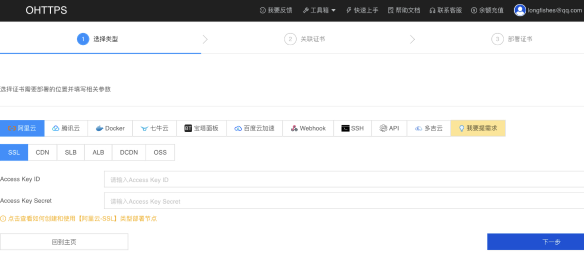Click the 下一步 next button
The height and width of the screenshot is (266, 584).
click(x=535, y=242)
